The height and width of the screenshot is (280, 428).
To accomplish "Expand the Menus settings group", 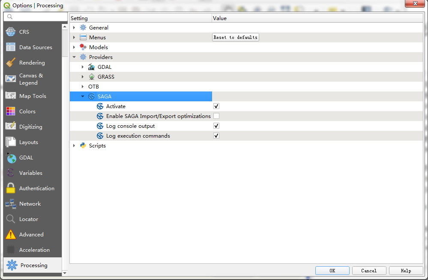I will (x=74, y=37).
